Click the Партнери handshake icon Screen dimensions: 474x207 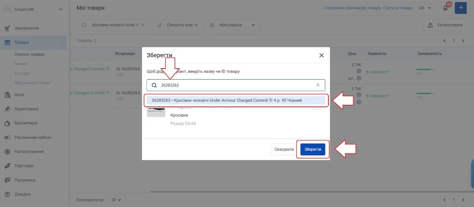tap(8, 166)
